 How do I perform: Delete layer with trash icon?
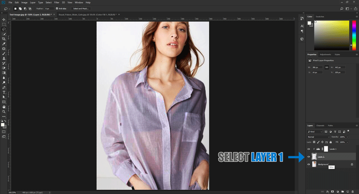point(353,192)
